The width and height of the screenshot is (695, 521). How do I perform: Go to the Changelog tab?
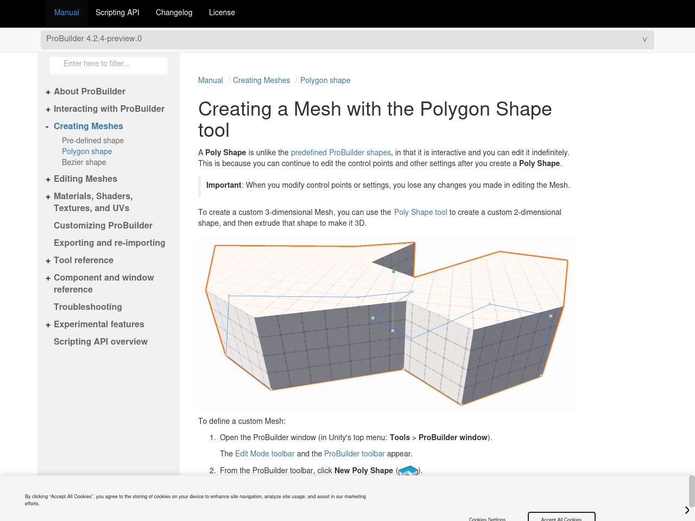coord(174,12)
